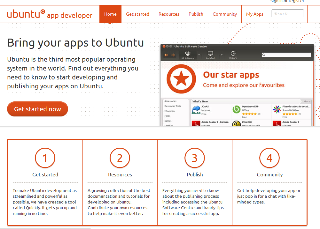Screen dimensions: 320x229
Task: Click into the Search field
Action: (287, 13)
